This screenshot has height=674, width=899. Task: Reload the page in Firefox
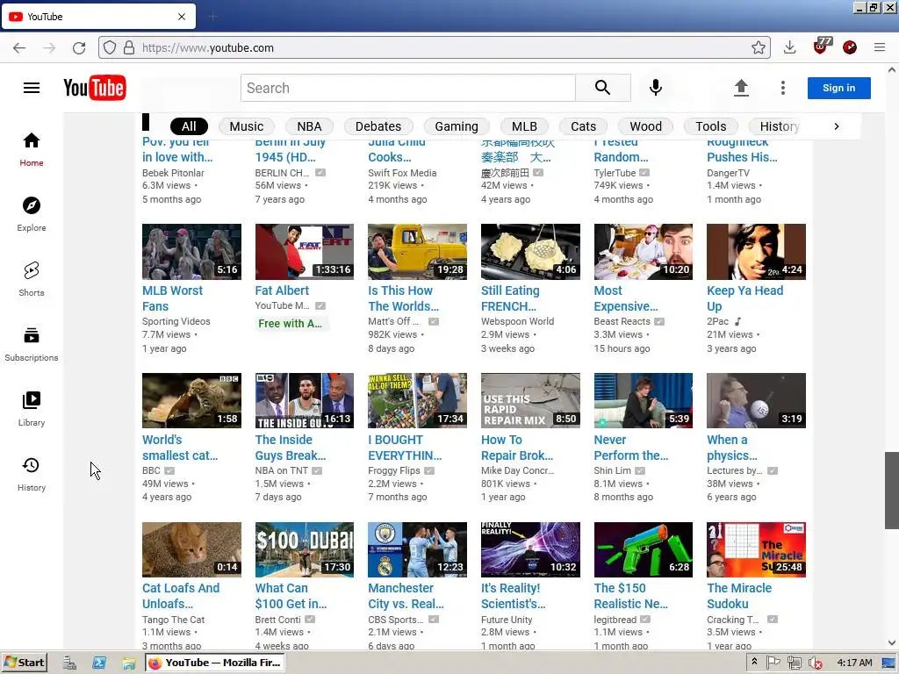[79, 48]
